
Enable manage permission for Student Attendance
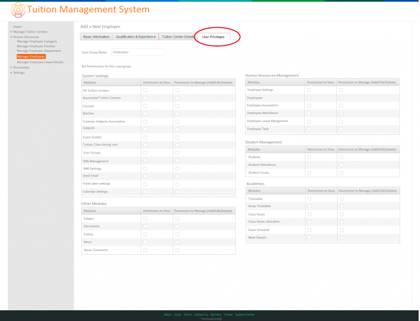coord(341,165)
